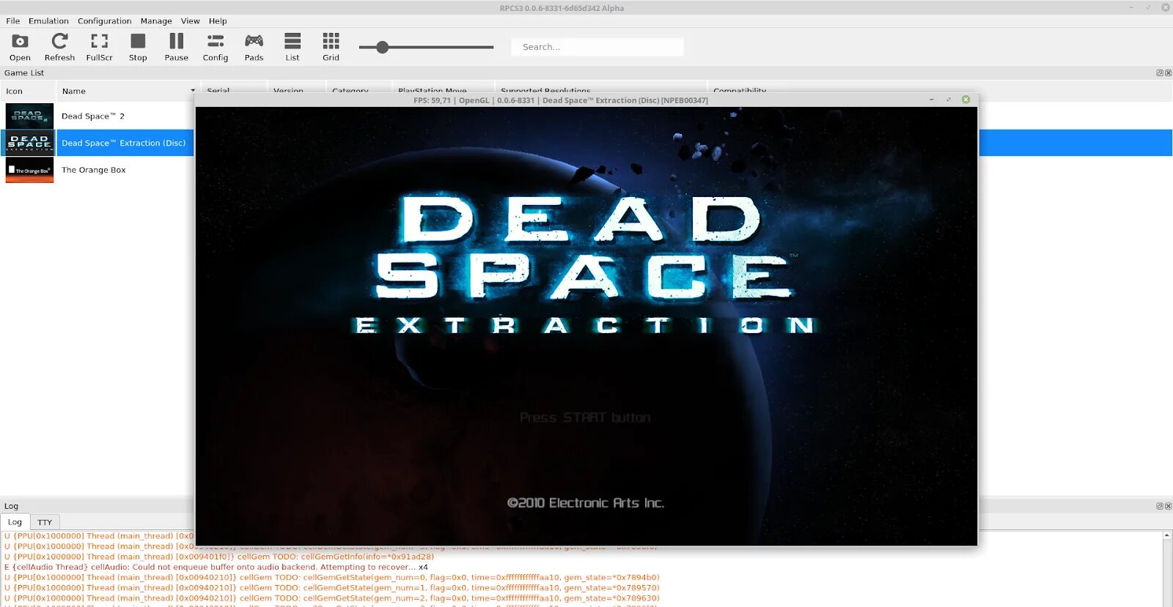Close the Log panel
This screenshot has width=1173, height=607.
point(1168,506)
